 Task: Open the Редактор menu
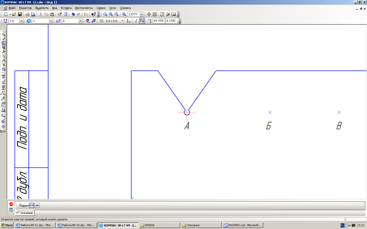pos(25,8)
